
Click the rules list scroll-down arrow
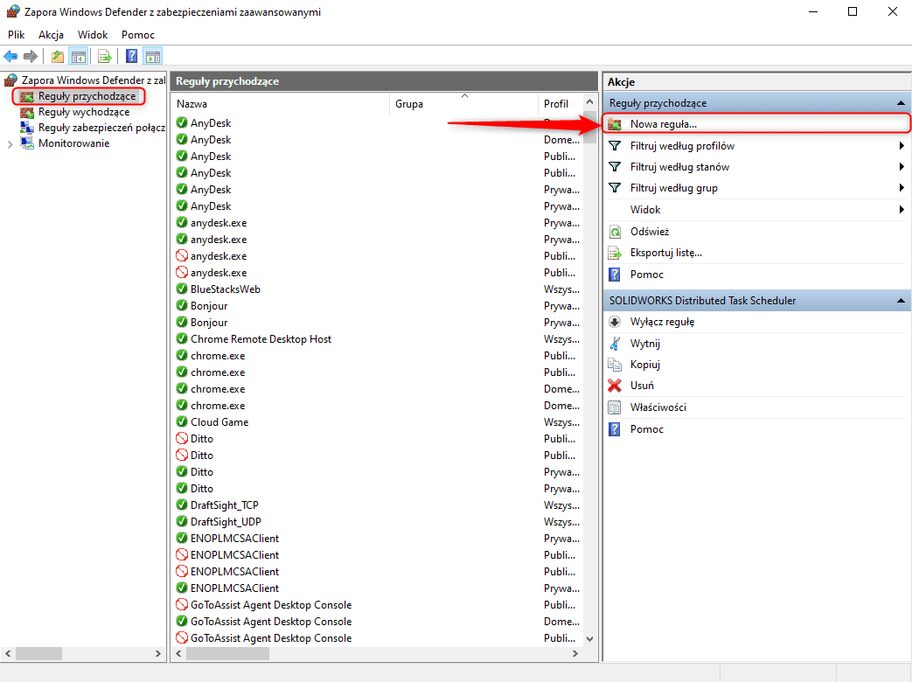[x=589, y=639]
